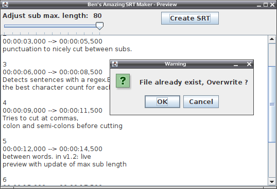Click the timestamp line starting 00:00:12,000
This screenshot has width=277, height=189.
(53, 149)
